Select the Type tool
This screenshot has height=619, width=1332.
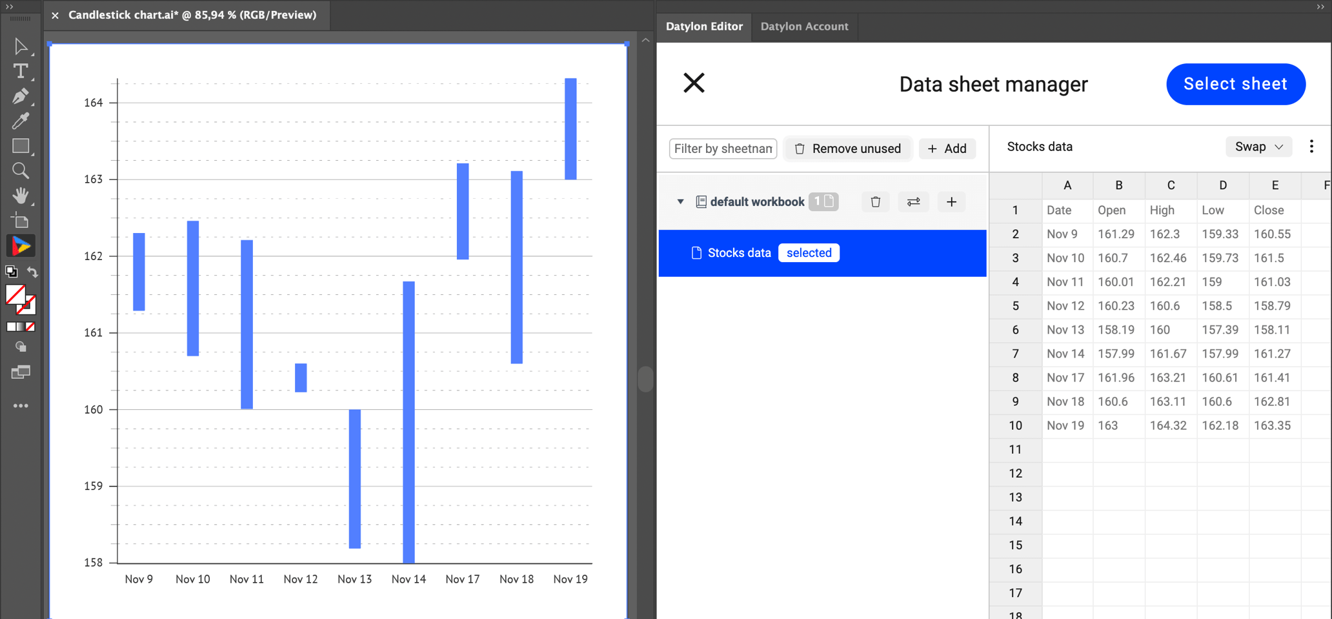point(21,71)
